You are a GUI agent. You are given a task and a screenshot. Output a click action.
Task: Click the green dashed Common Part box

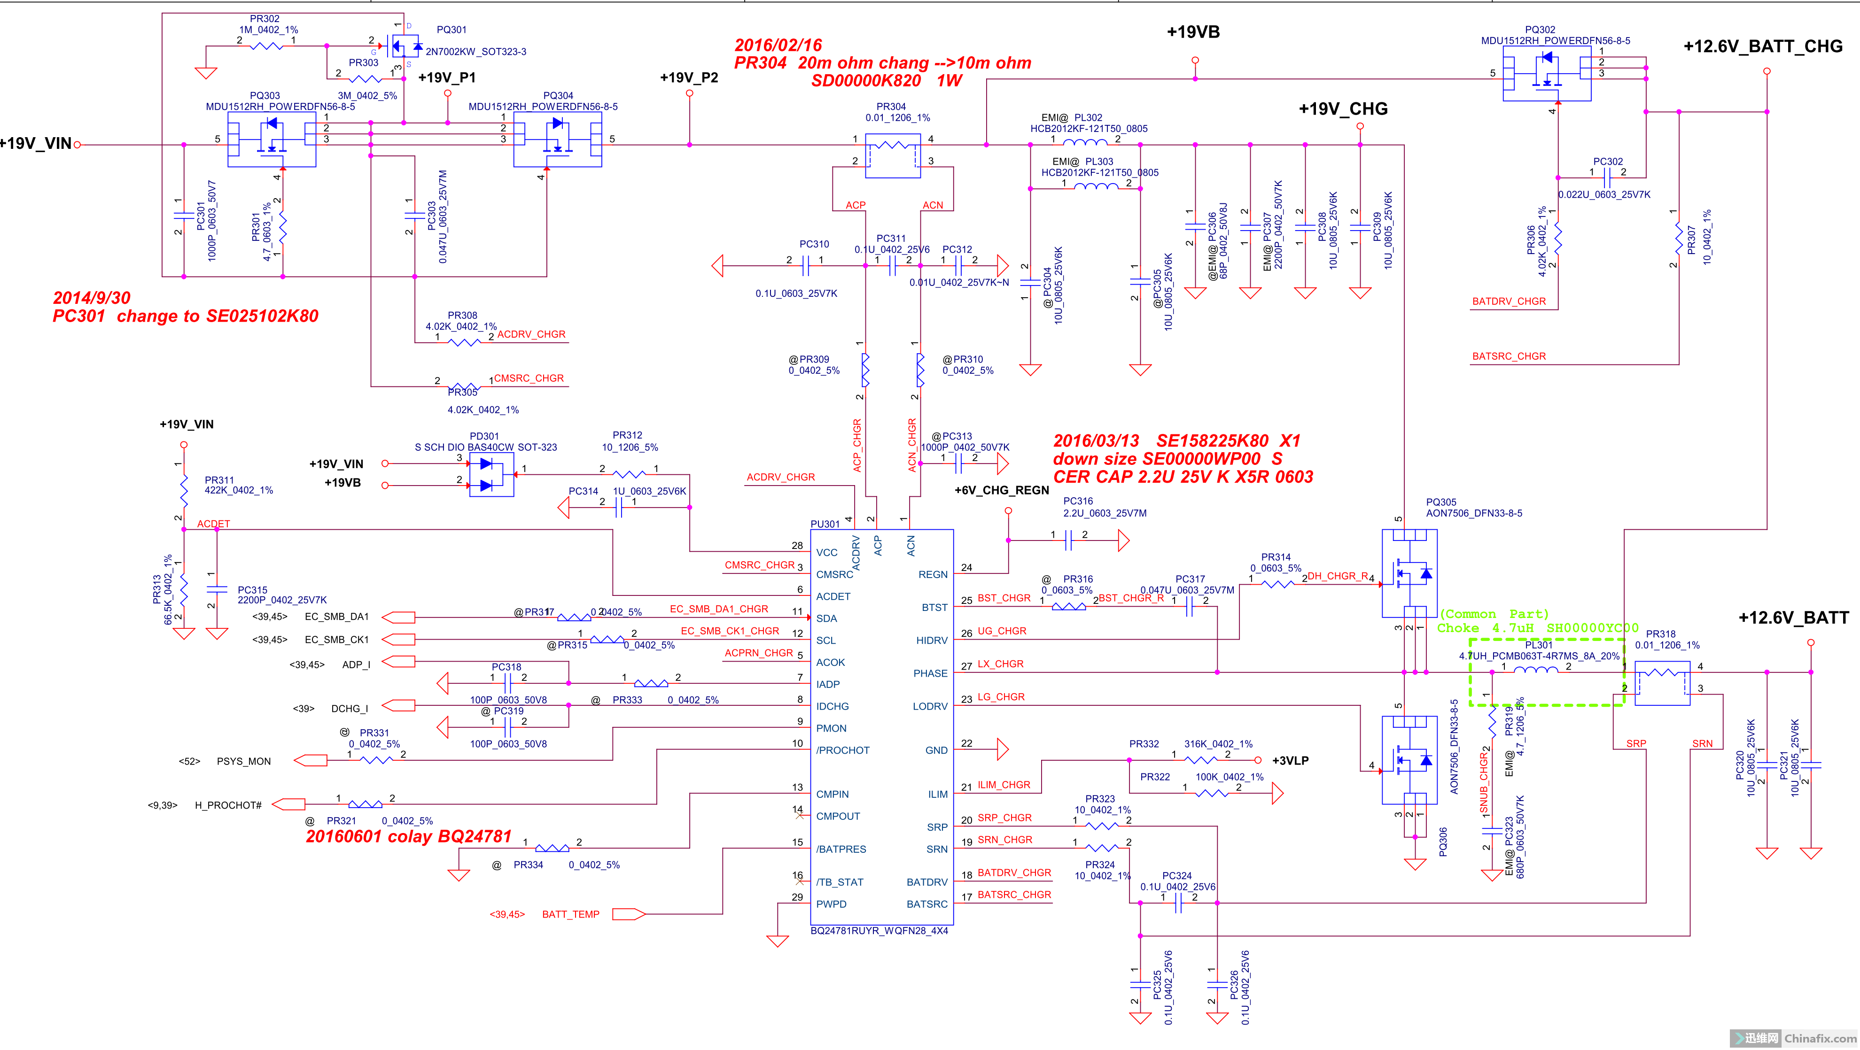click(x=1547, y=672)
